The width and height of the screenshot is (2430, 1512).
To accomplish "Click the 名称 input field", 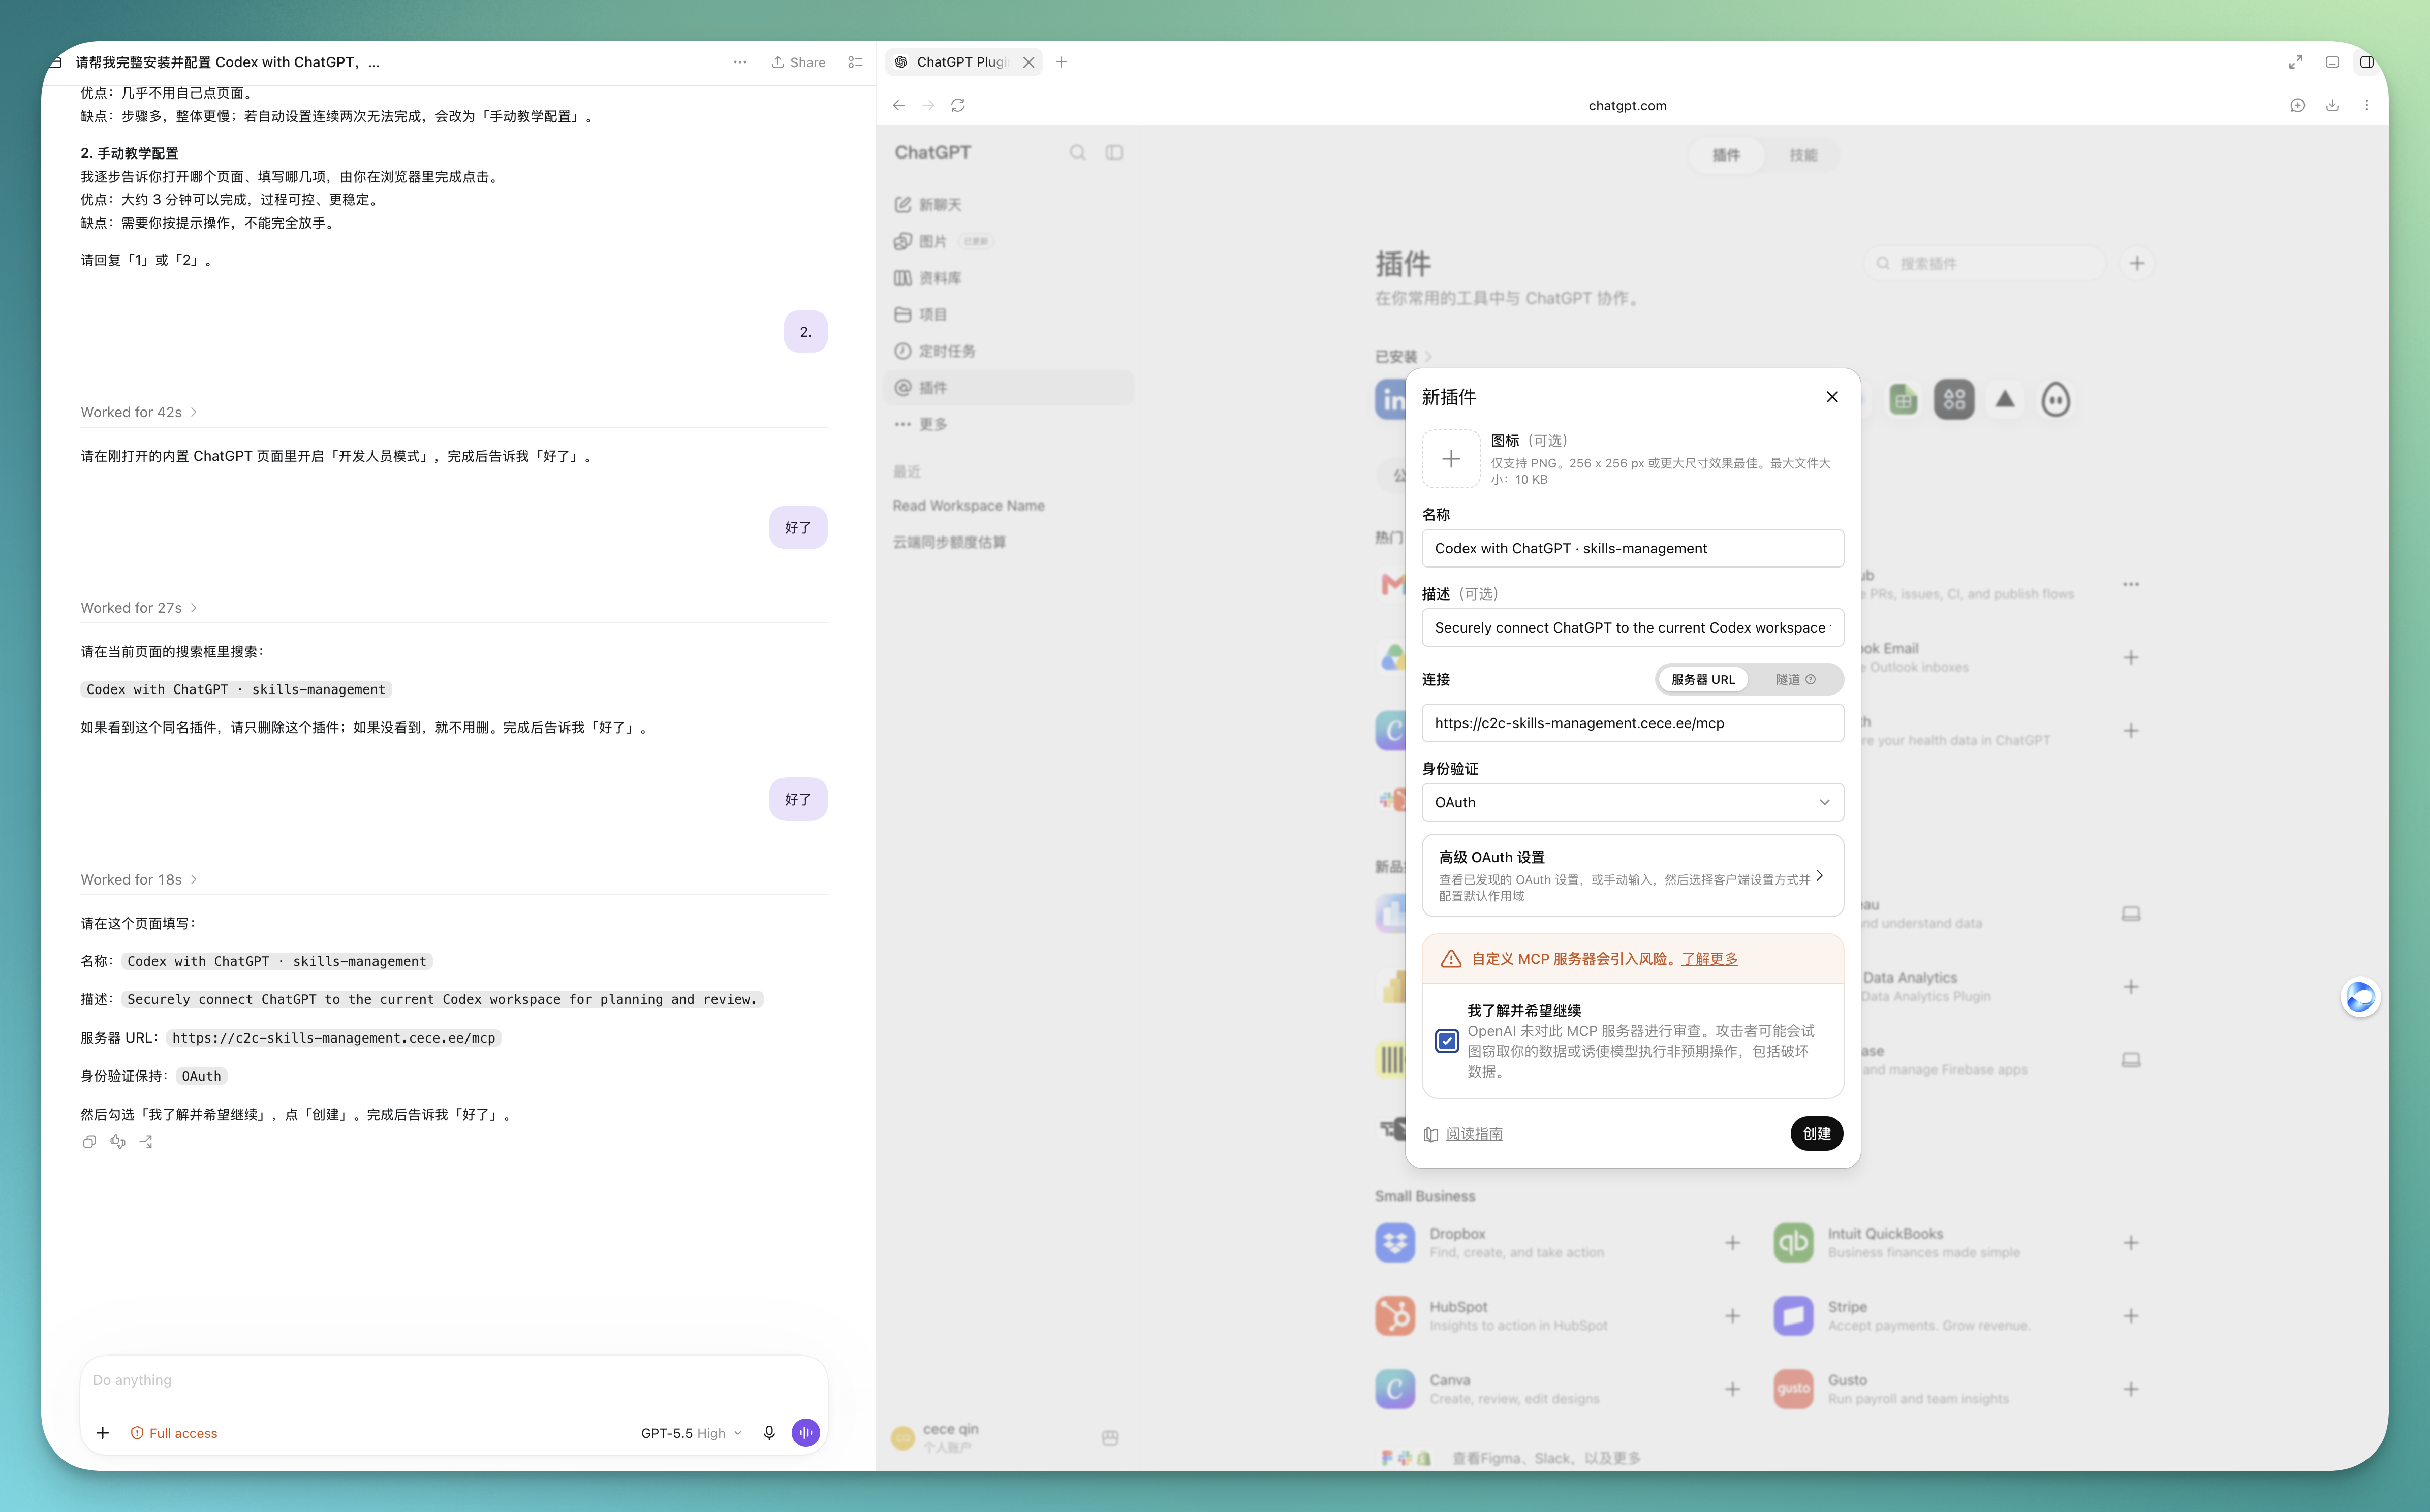I will click(x=1632, y=548).
